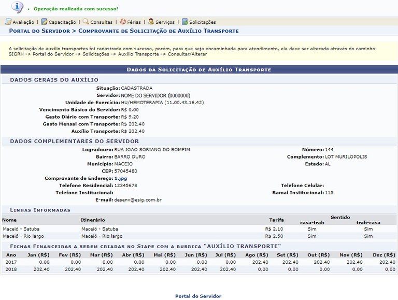Open the Férias menu

pyautogui.click(x=134, y=22)
